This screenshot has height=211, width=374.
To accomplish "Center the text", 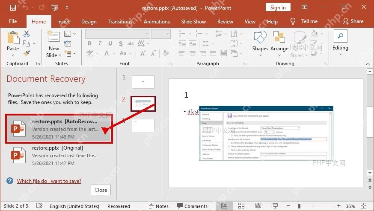I will pos(193,53).
